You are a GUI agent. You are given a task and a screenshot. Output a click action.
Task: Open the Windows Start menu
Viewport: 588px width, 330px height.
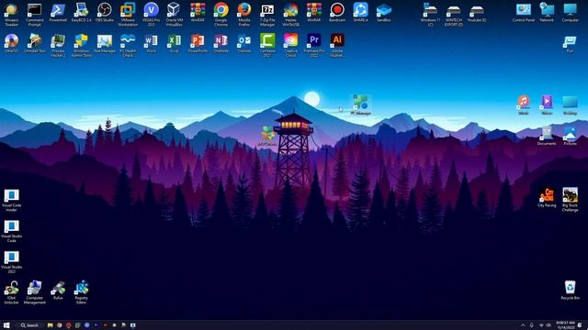[6, 325]
